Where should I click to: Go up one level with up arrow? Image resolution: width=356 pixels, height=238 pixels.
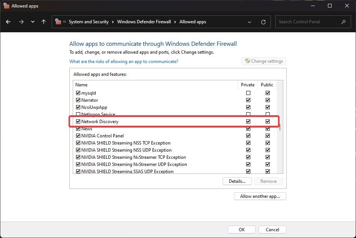click(43, 22)
